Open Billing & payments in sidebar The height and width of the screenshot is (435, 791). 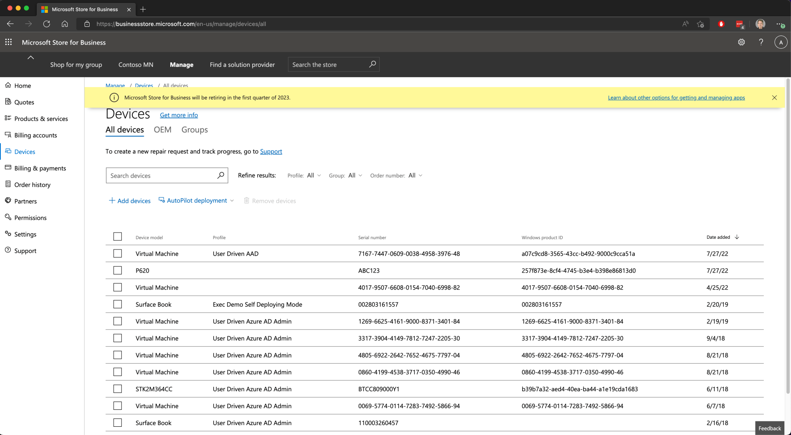coord(40,168)
